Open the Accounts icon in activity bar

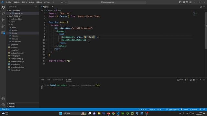(x=3, y=99)
